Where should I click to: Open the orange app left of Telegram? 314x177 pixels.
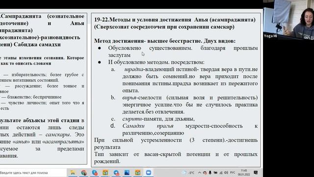[105, 173]
